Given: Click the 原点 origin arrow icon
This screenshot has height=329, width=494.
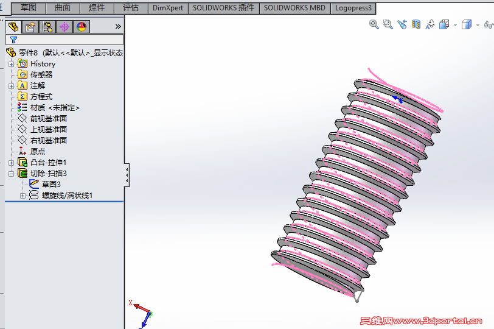Looking at the screenshot, I should [x=22, y=150].
